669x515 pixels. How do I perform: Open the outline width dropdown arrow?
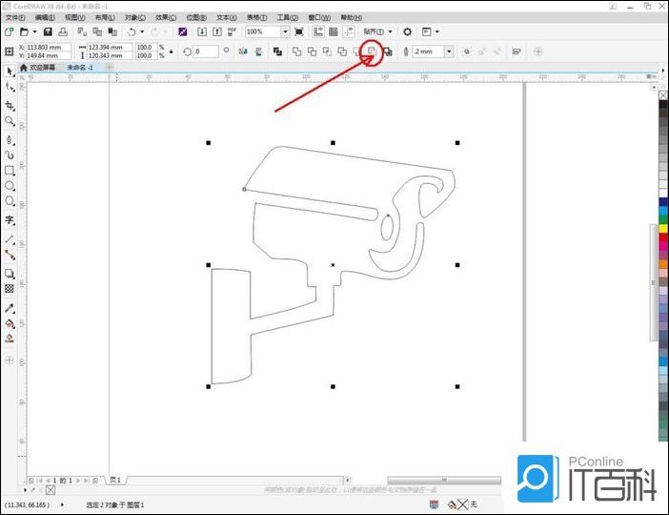pyautogui.click(x=449, y=51)
